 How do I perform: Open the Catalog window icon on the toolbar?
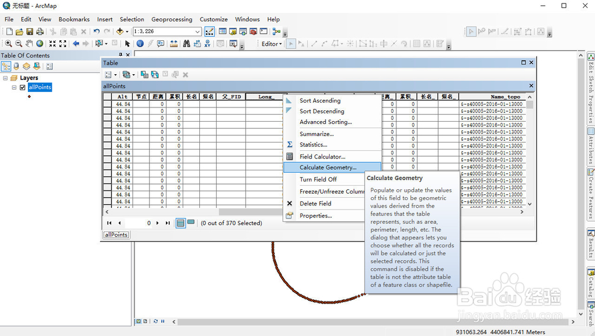tap(233, 31)
